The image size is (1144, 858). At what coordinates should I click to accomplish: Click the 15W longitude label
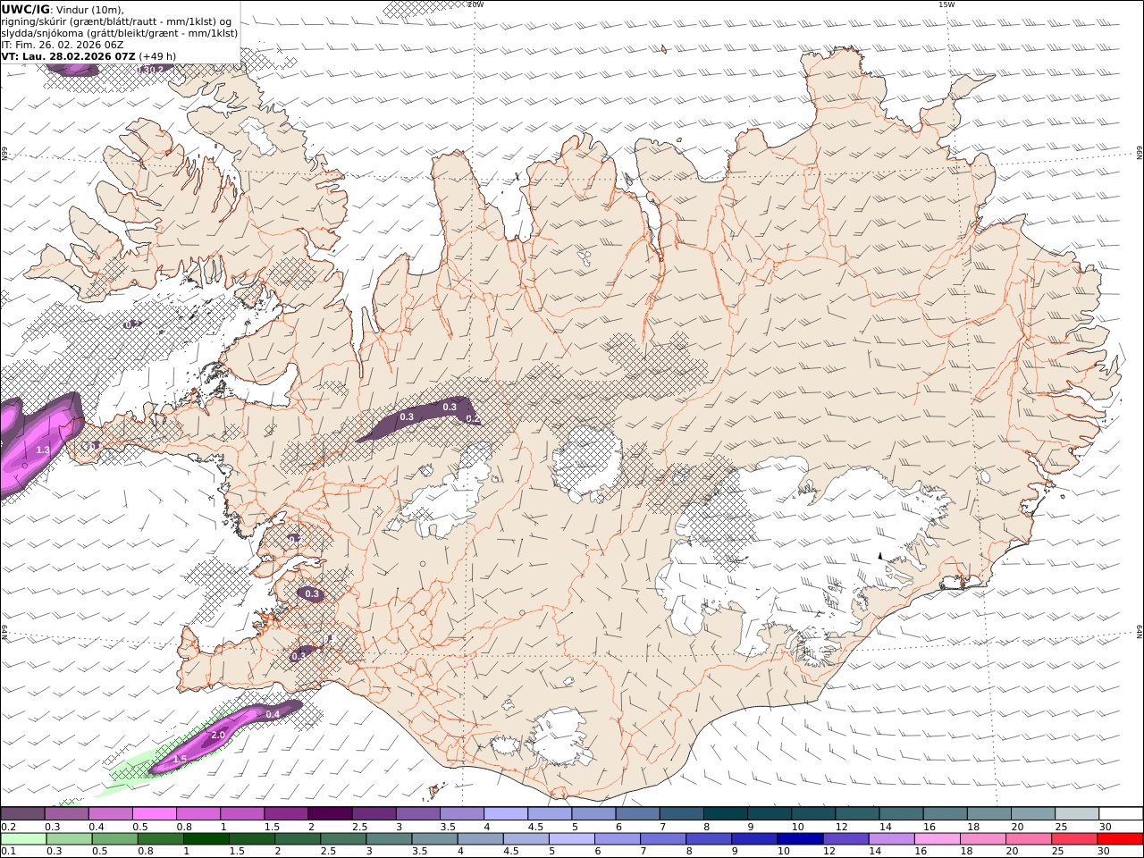(x=946, y=4)
